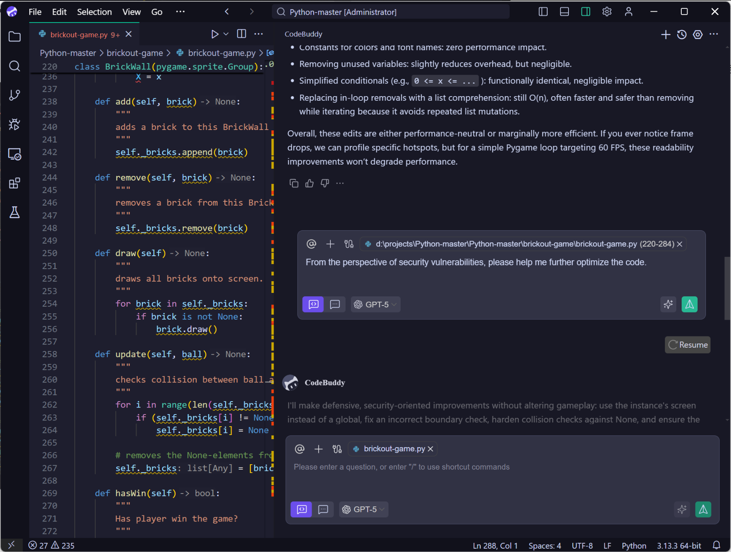Open the GPT-5 model dropdown
731x552 pixels.
click(363, 509)
